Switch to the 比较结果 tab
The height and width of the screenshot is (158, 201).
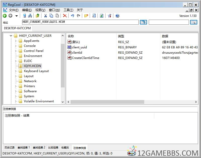(x=53, y=148)
